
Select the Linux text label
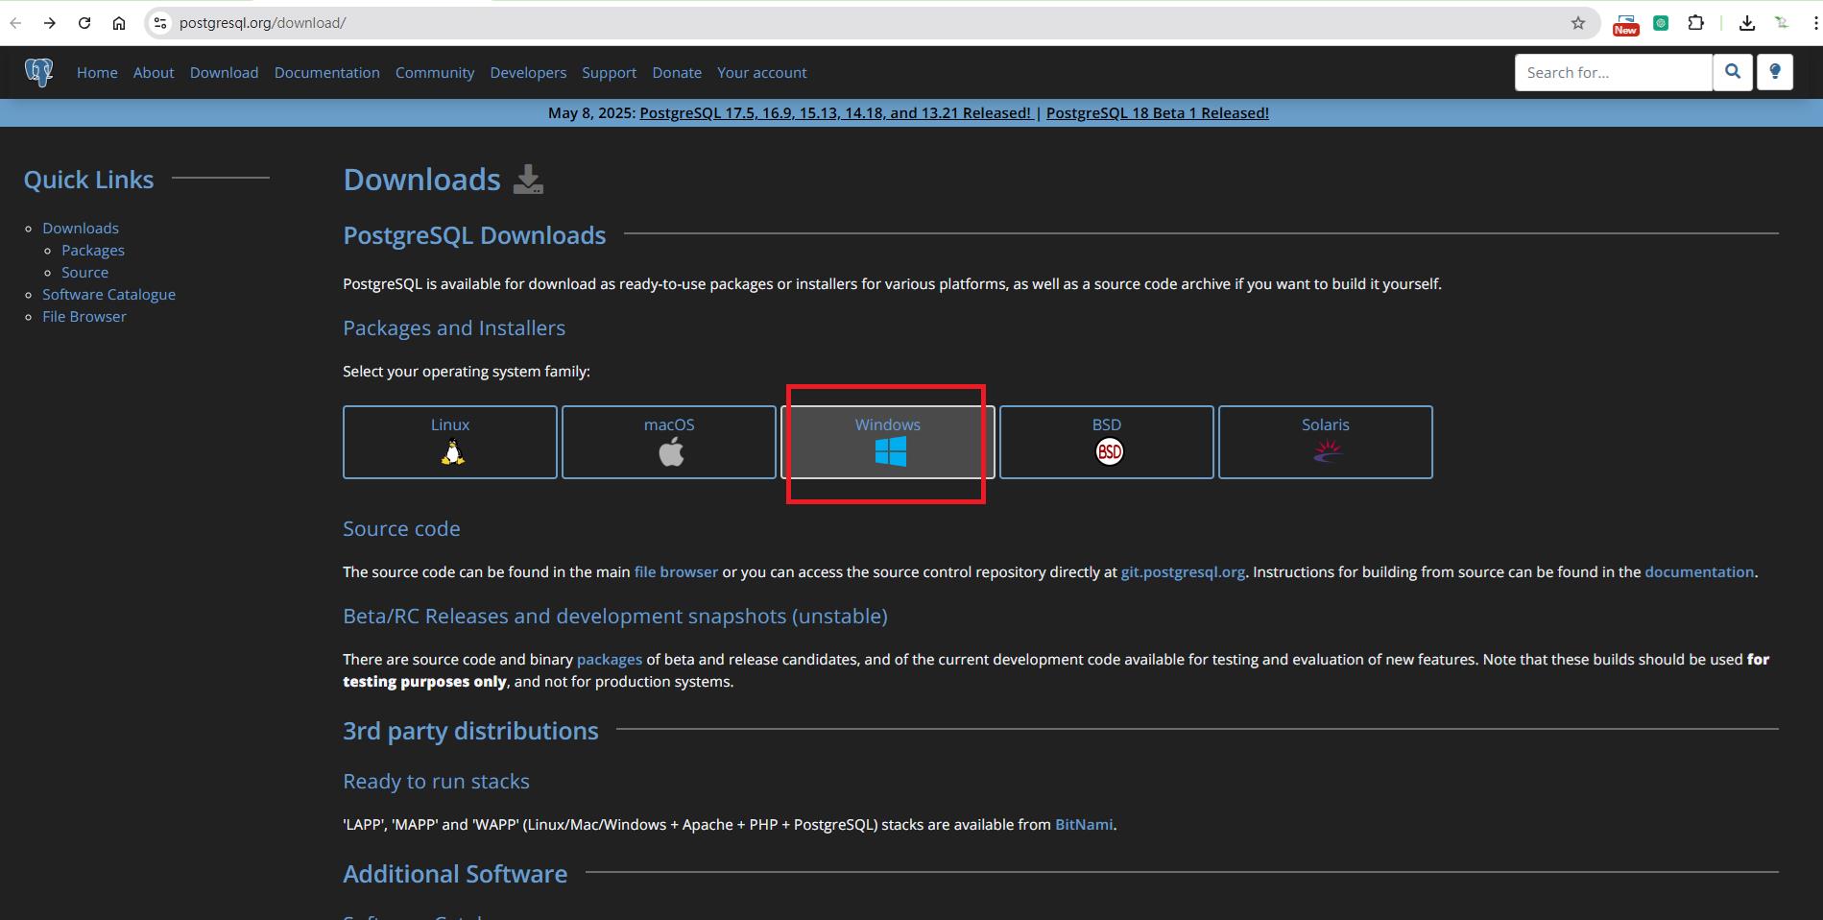[450, 424]
